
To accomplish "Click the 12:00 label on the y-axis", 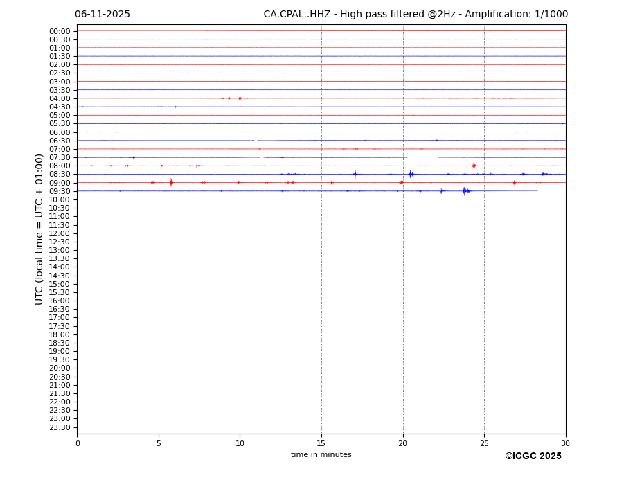I will point(60,233).
